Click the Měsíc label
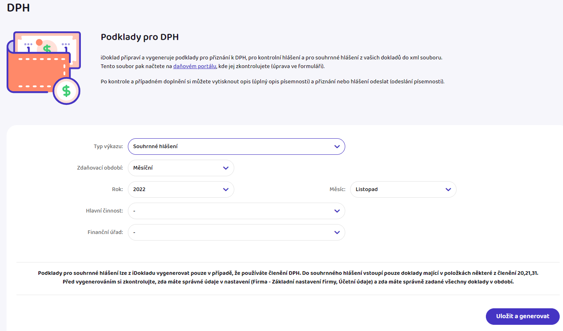The height and width of the screenshot is (331, 563). click(x=337, y=189)
